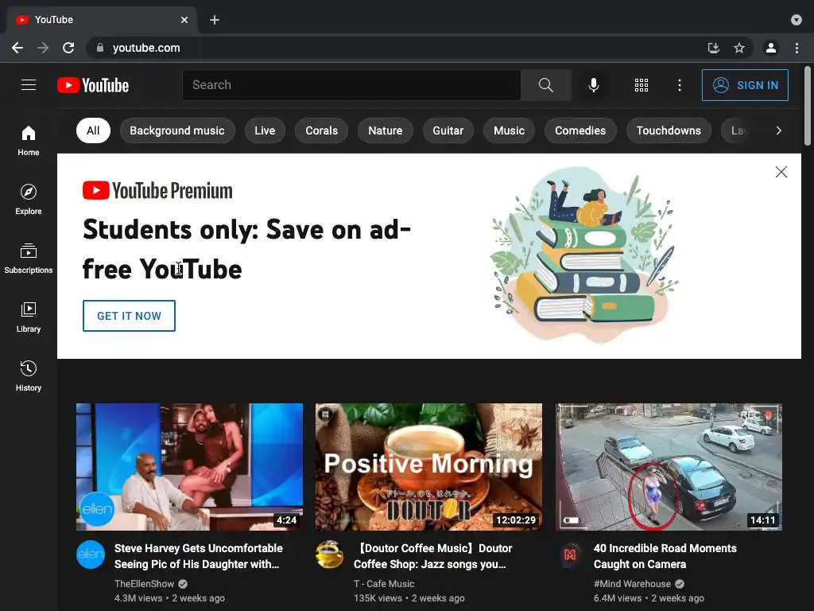Open T - Cafe Music channel name

[x=384, y=583]
